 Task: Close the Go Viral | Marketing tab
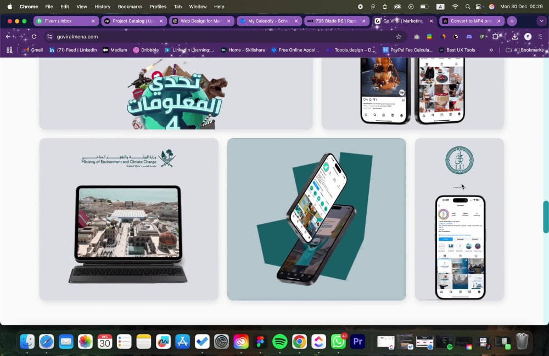pyautogui.click(x=431, y=21)
